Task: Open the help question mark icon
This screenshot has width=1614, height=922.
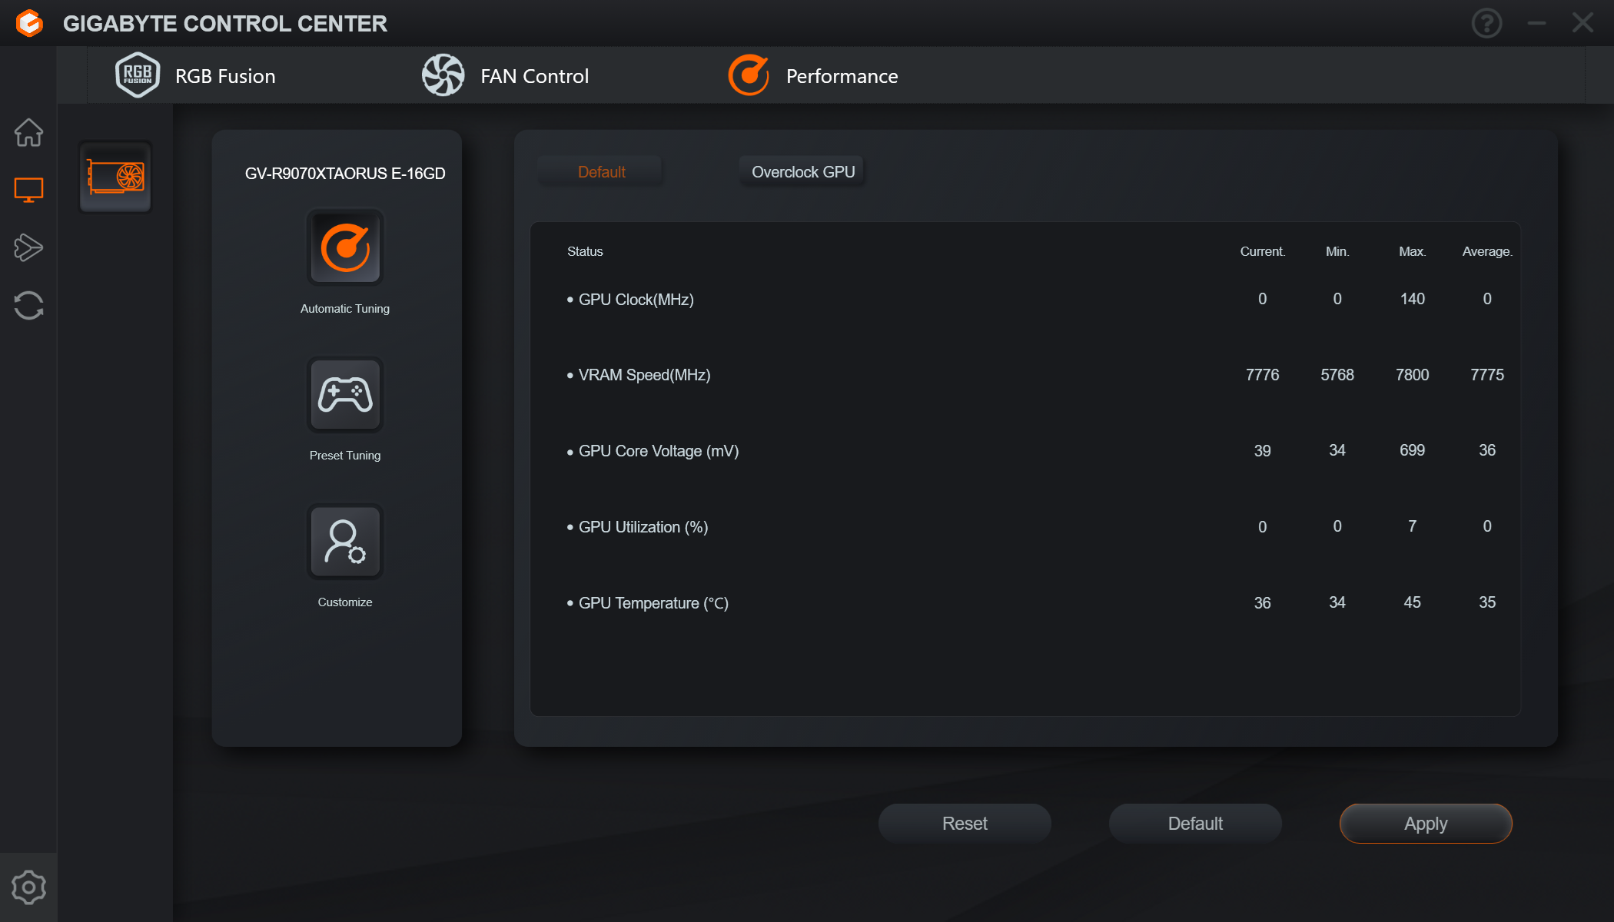Action: pos(1486,23)
